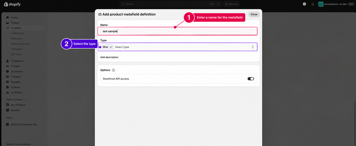
Task: Open the Sidekick assistant icon
Action: click(x=305, y=4)
